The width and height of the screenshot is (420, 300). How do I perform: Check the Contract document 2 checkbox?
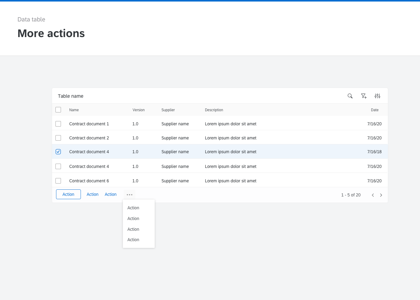(58, 138)
